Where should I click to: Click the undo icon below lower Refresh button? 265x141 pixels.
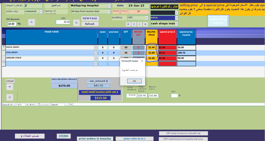pyautogui.click(x=10, y=87)
